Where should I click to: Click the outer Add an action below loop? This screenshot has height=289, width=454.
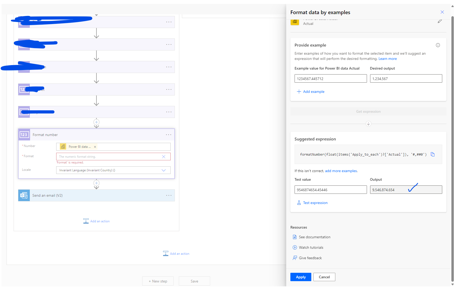pyautogui.click(x=176, y=254)
